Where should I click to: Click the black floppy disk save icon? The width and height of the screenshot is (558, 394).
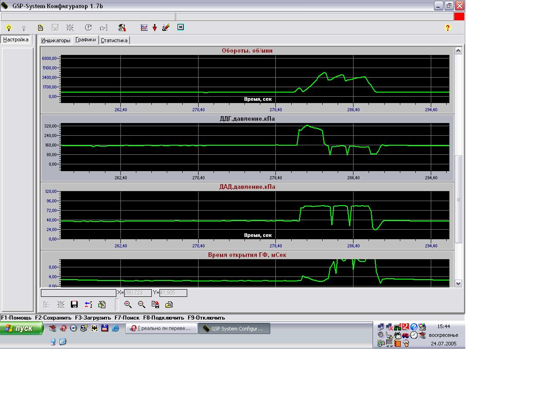(75, 305)
